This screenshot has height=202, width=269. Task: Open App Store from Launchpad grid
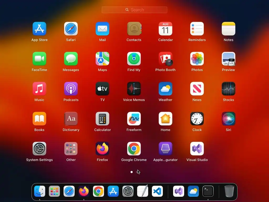click(39, 29)
